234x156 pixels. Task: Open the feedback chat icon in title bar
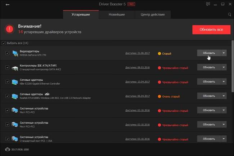pyautogui.click(x=208, y=4)
